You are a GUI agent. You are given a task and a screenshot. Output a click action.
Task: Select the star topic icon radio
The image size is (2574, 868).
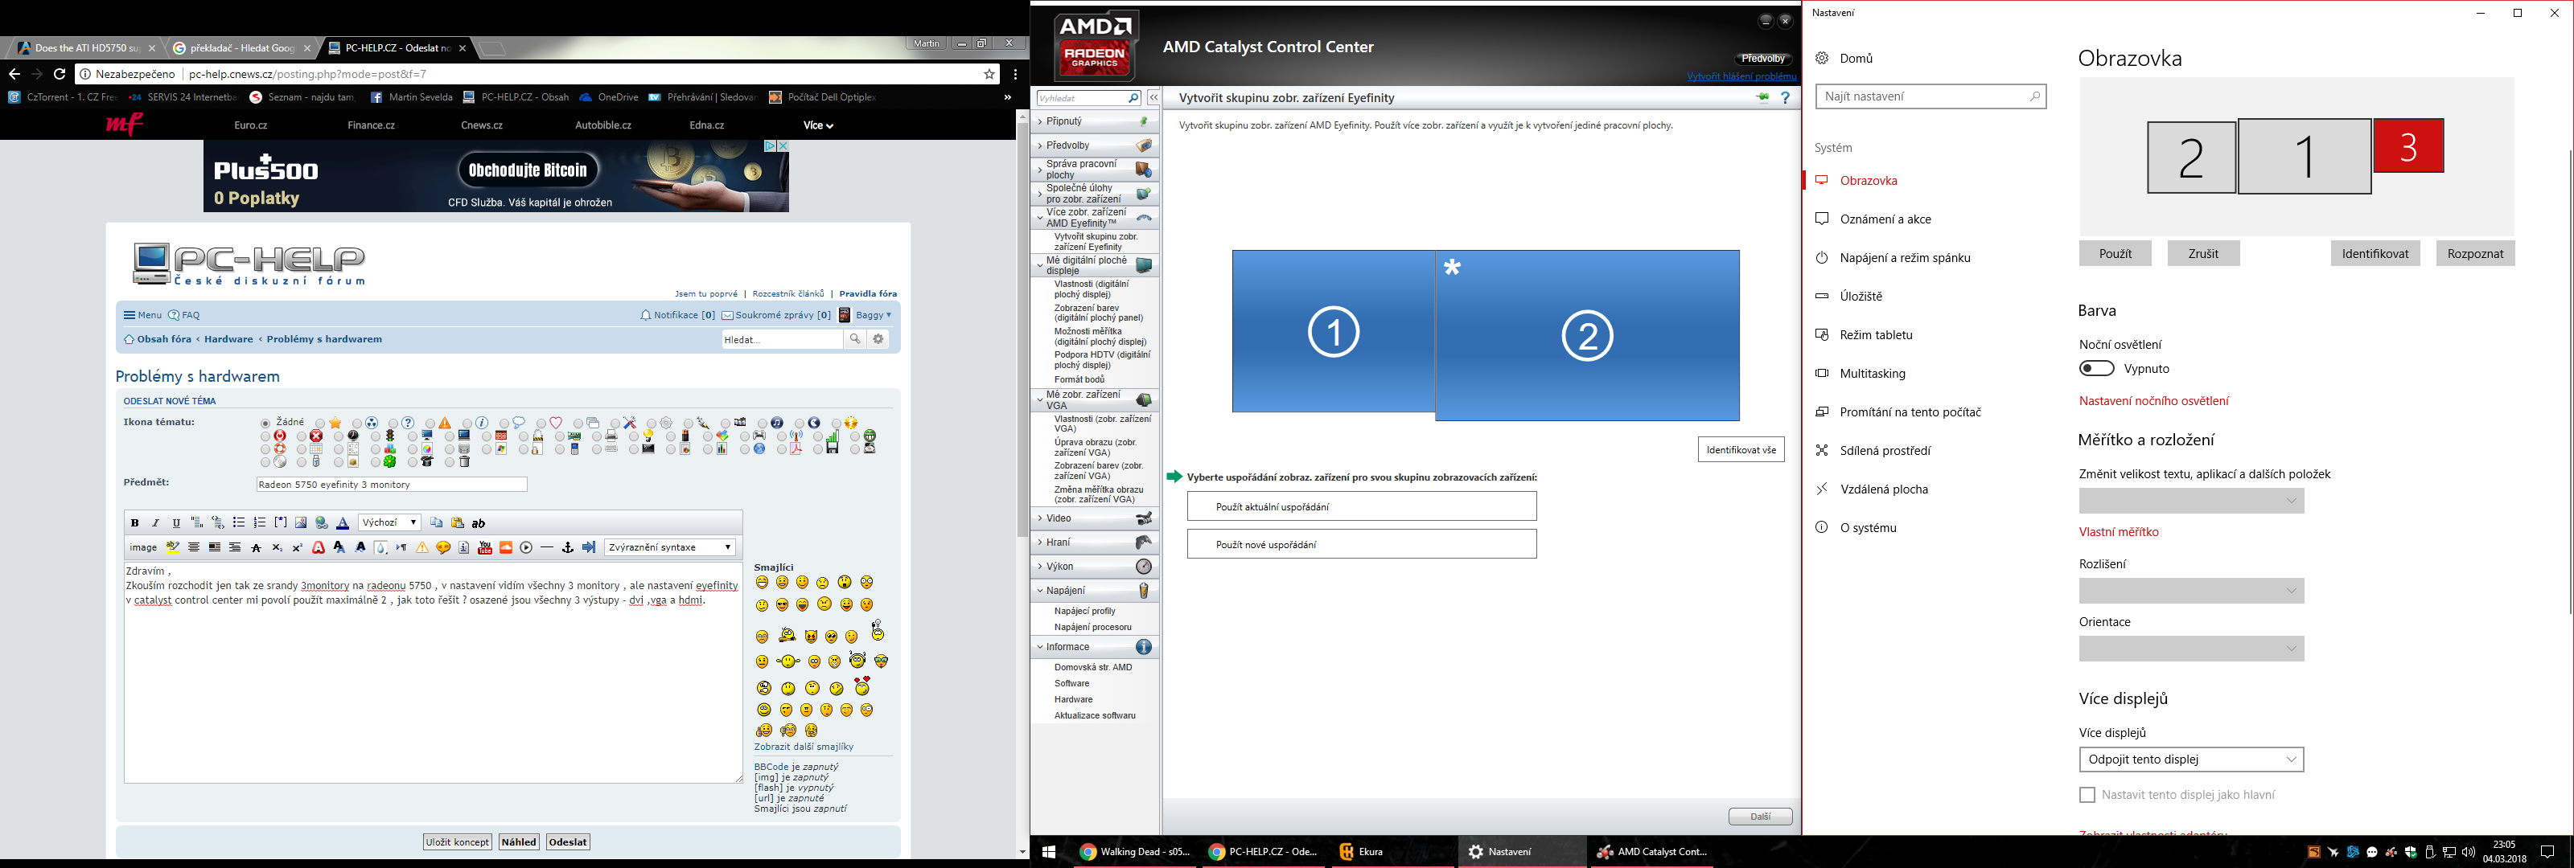321,424
